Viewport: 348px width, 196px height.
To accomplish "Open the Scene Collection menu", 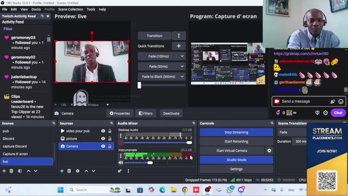I will pos(70,9).
